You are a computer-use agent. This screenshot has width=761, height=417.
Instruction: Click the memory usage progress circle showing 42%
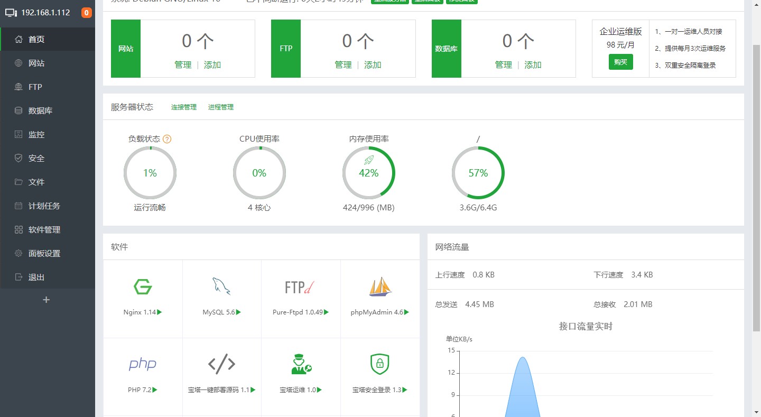369,173
